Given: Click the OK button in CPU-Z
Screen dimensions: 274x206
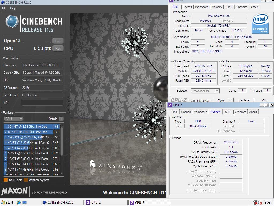Looking at the screenshot, I should 264,100.
